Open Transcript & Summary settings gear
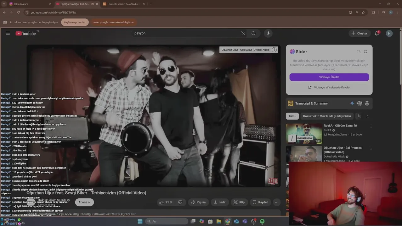Image resolution: width=402 pixels, height=226 pixels. pos(367,103)
